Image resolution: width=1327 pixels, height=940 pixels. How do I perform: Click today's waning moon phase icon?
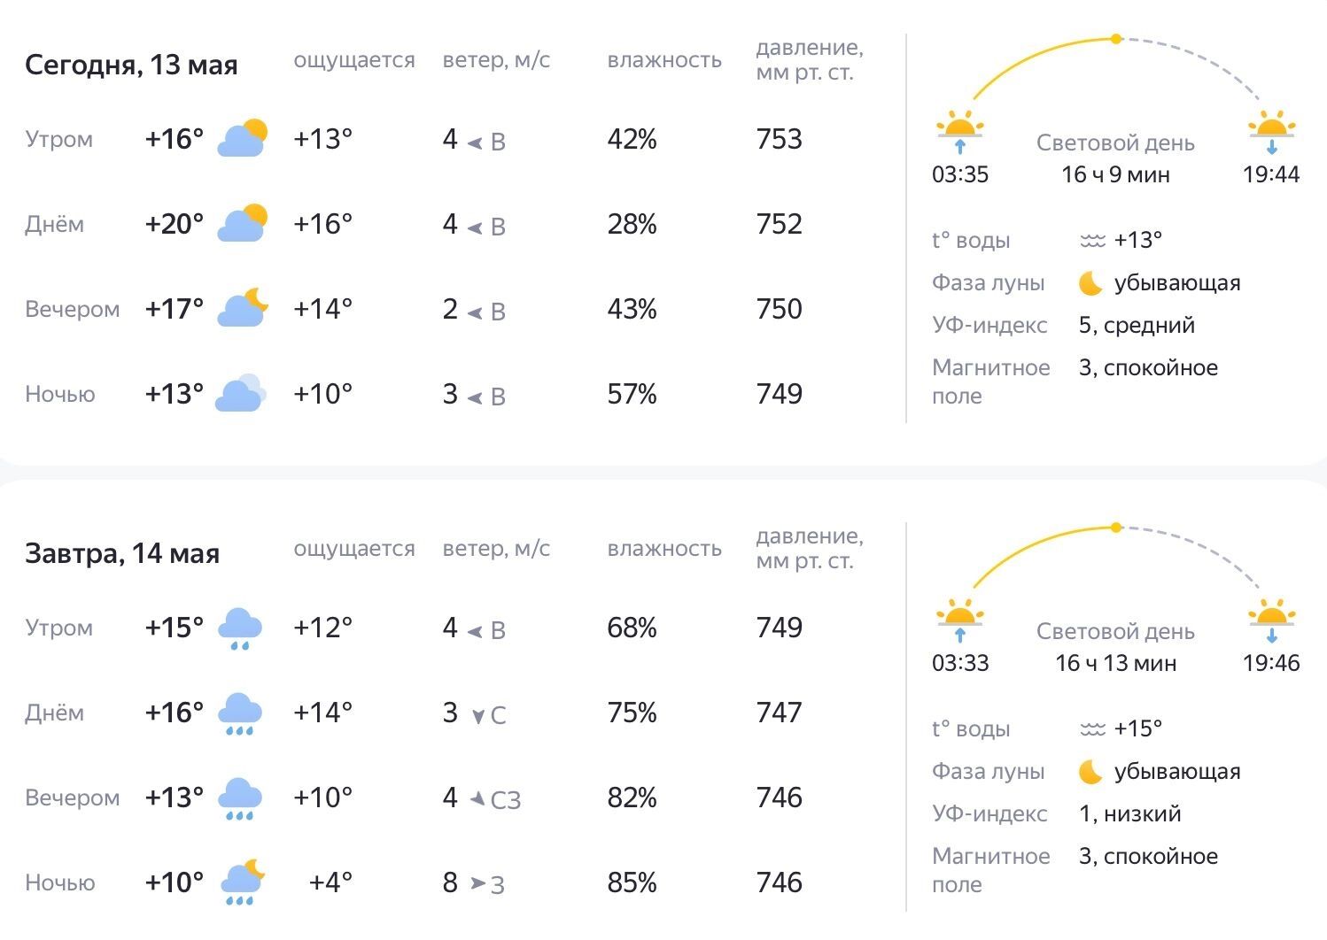point(1090,283)
